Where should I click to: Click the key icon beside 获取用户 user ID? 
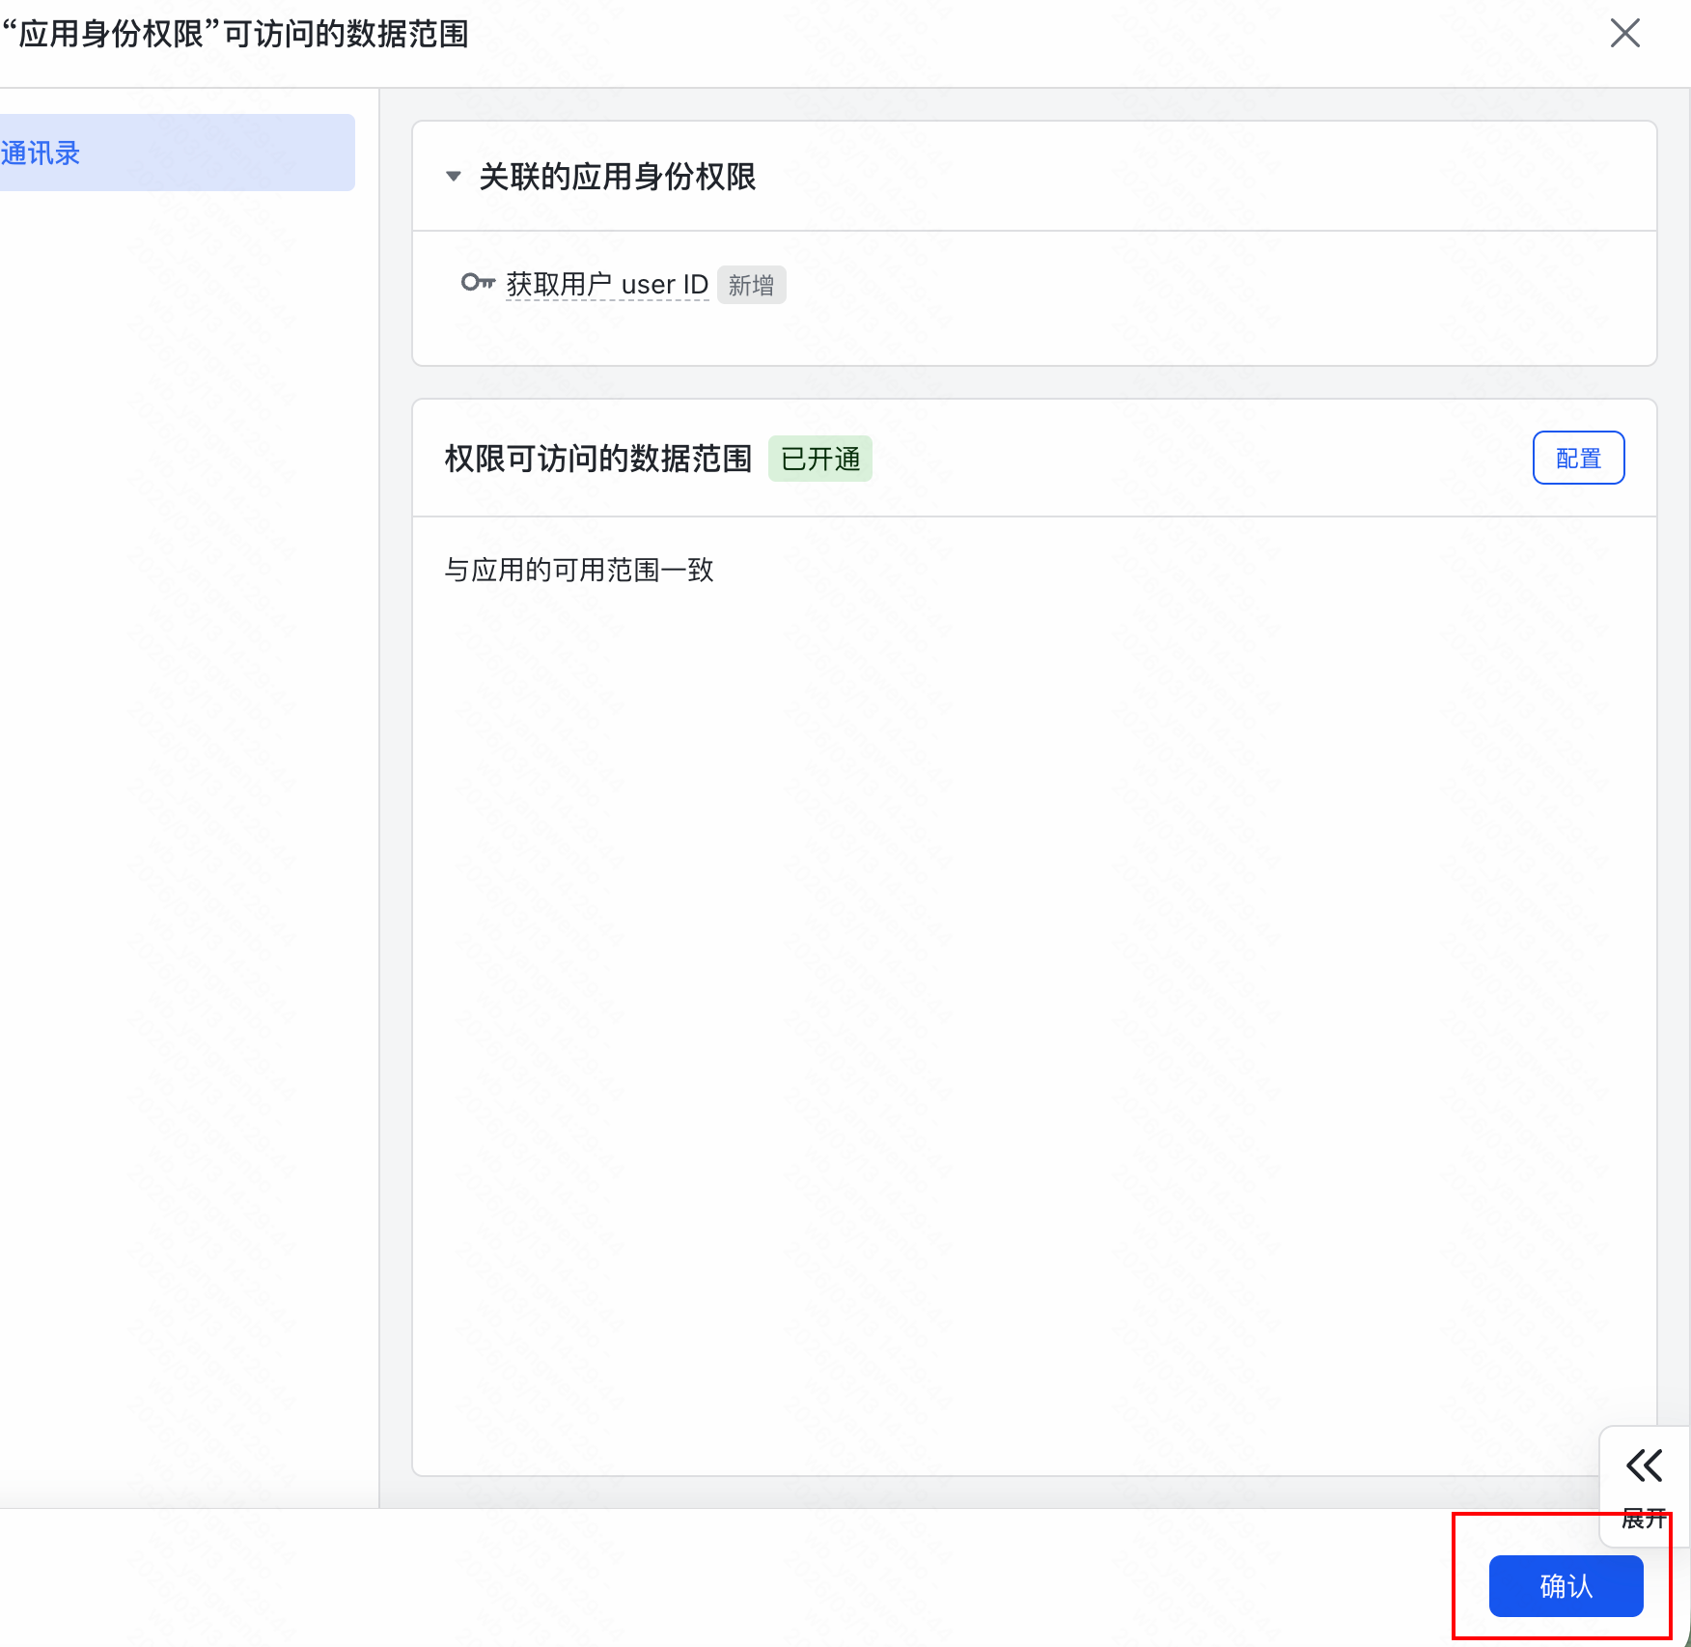(478, 283)
